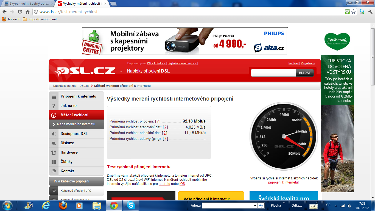This screenshot has height=211, width=375.
Task: Click the browser Forward arrow
Action: tap(12, 12)
